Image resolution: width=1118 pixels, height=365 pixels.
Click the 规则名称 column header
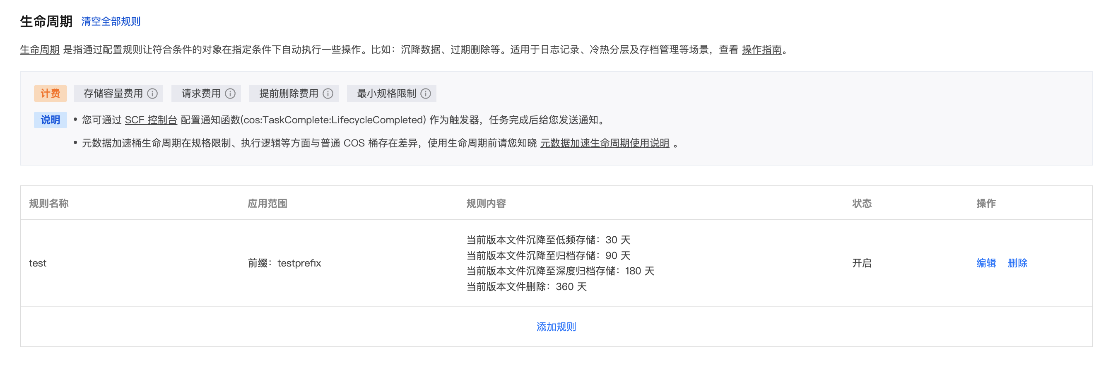(x=48, y=203)
